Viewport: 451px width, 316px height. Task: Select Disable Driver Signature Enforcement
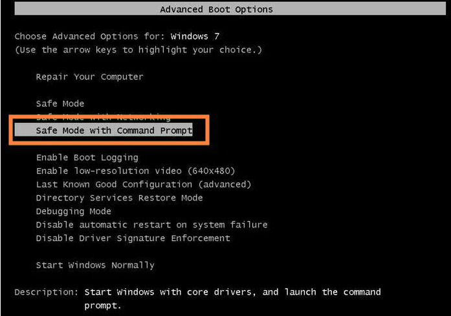pyautogui.click(x=133, y=238)
